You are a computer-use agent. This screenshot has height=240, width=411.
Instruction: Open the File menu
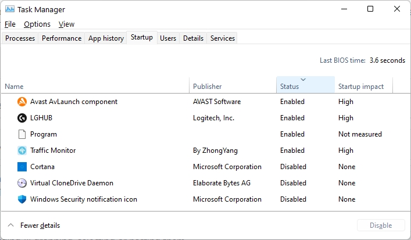coord(10,24)
